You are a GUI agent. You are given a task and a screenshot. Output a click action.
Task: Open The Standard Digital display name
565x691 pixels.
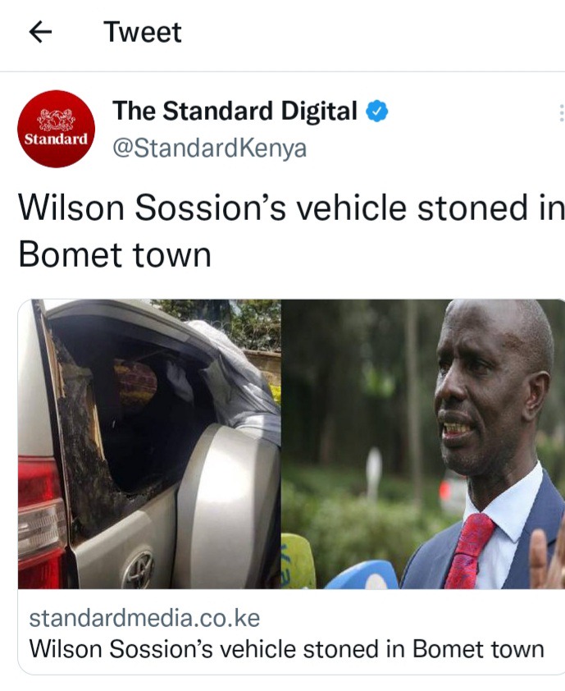(x=235, y=111)
